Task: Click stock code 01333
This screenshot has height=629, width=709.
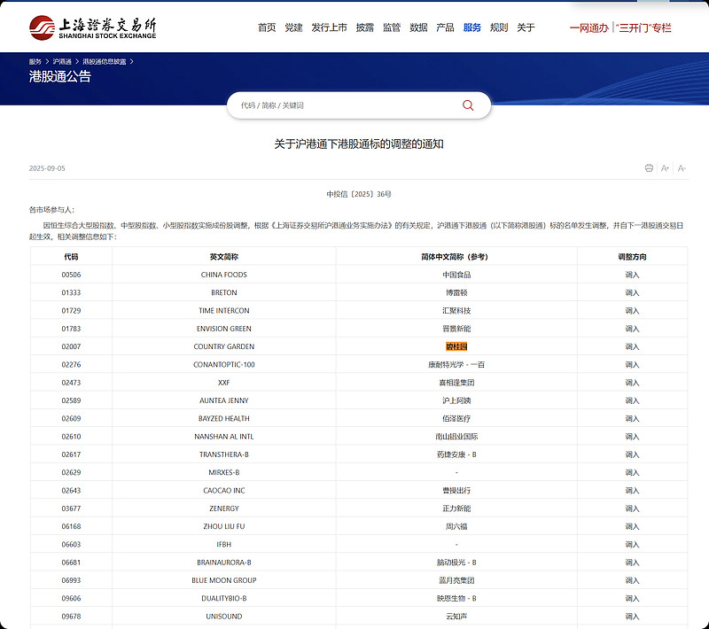Action: pyautogui.click(x=71, y=293)
